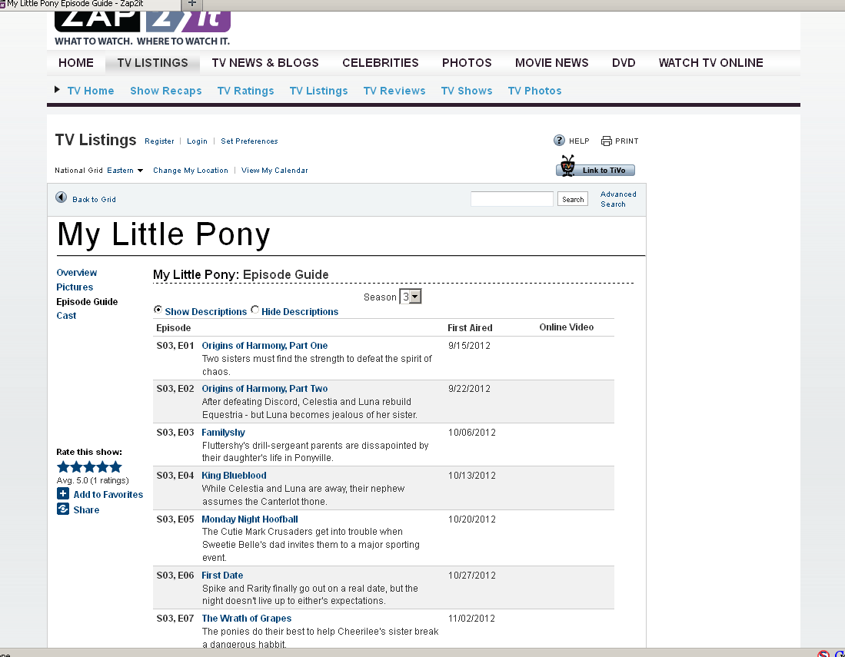Open the CELEBRITIES menu

(381, 63)
